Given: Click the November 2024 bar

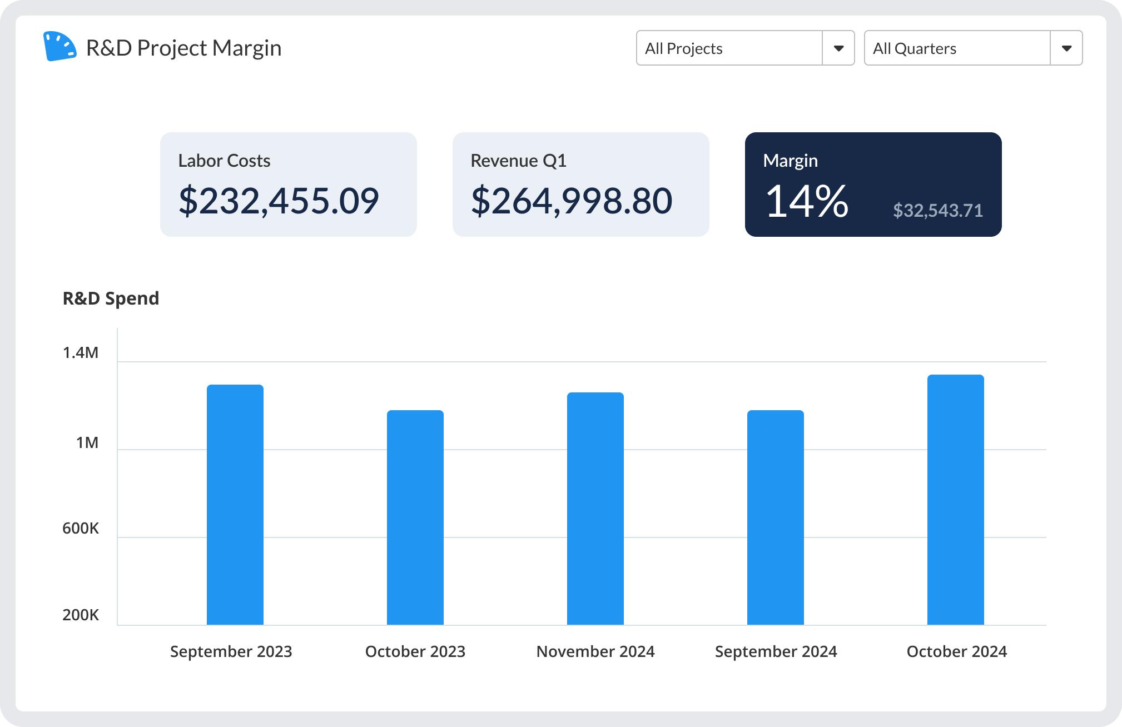Looking at the screenshot, I should point(595,509).
